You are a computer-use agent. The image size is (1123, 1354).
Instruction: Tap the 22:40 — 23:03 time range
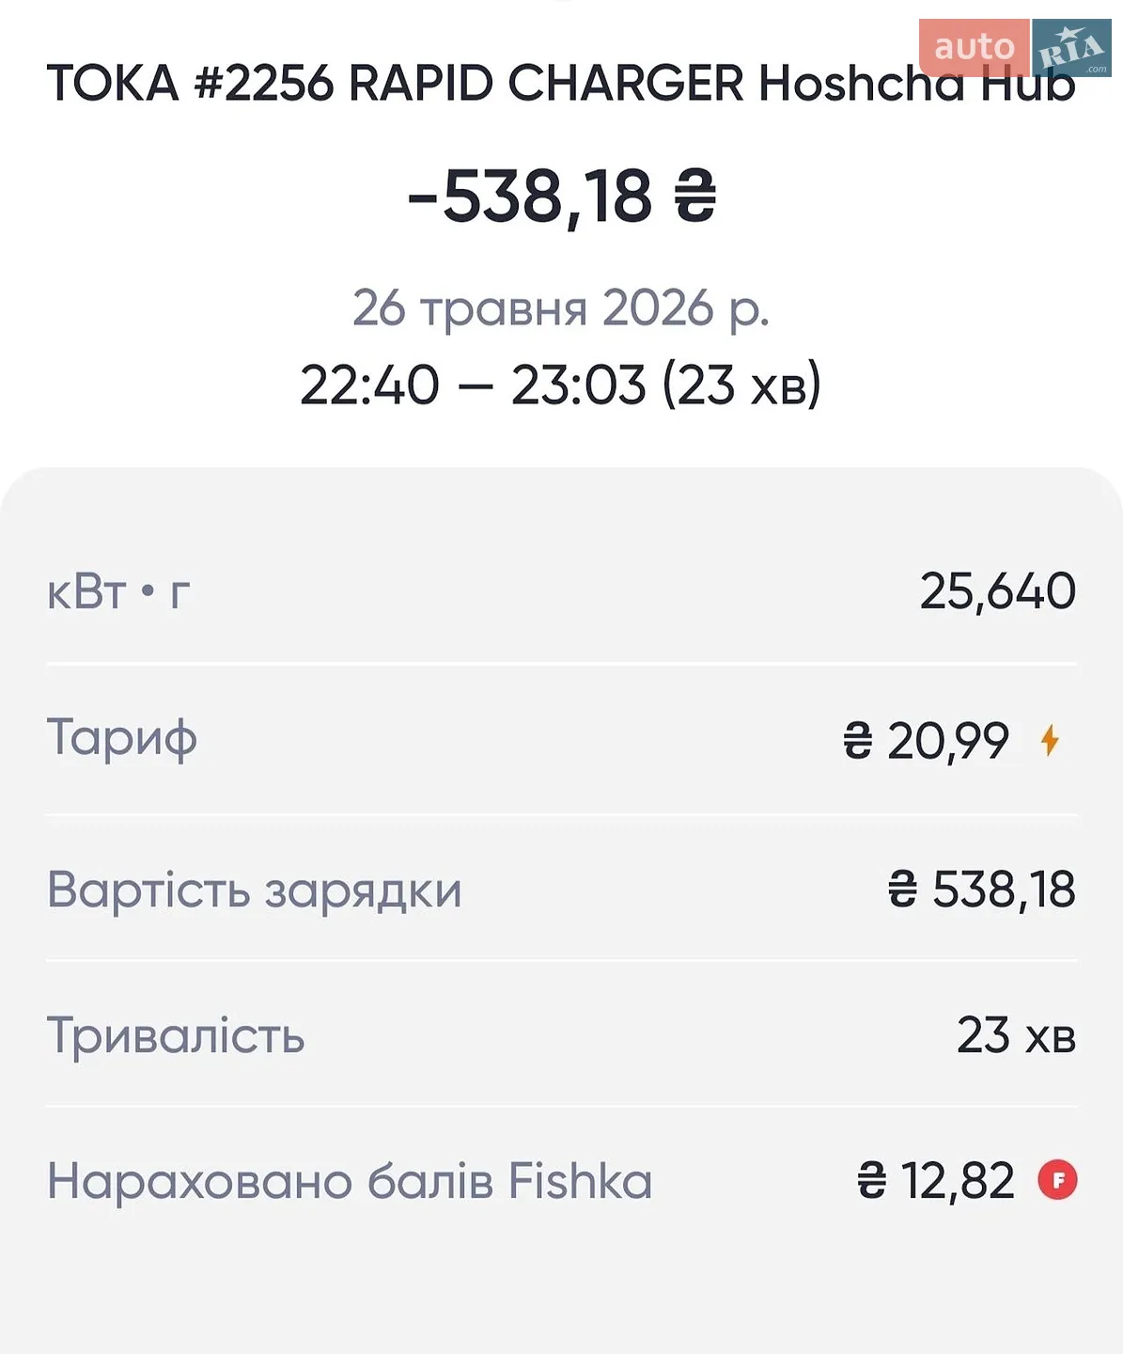pyautogui.click(x=561, y=385)
